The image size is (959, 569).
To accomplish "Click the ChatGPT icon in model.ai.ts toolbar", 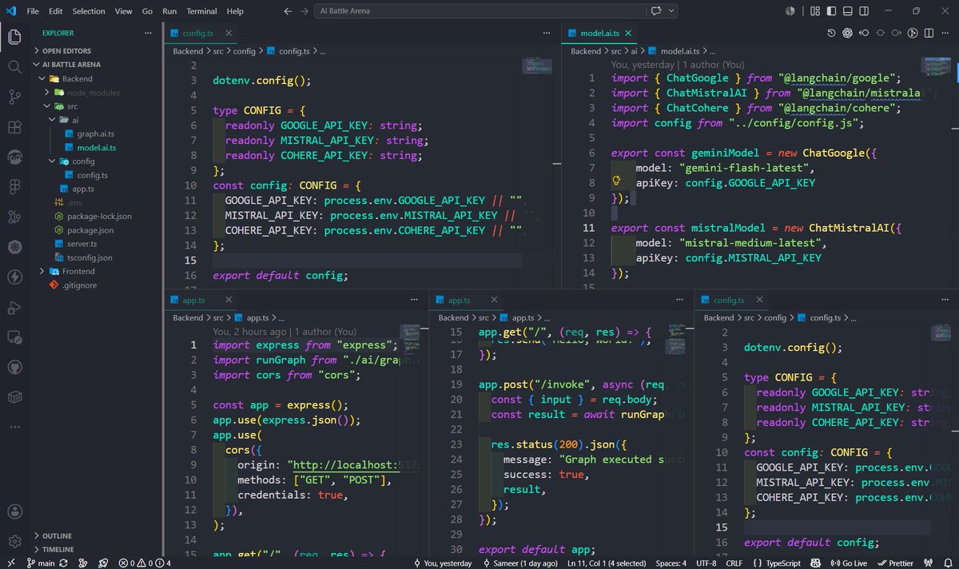I will point(847,33).
